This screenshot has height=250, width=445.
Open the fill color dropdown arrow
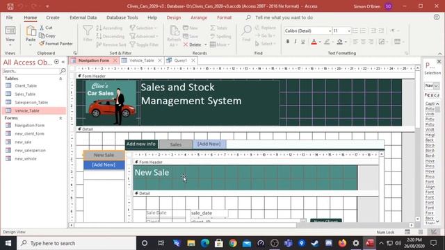click(x=346, y=42)
